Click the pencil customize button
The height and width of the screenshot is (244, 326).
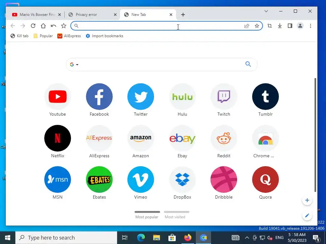click(x=307, y=216)
